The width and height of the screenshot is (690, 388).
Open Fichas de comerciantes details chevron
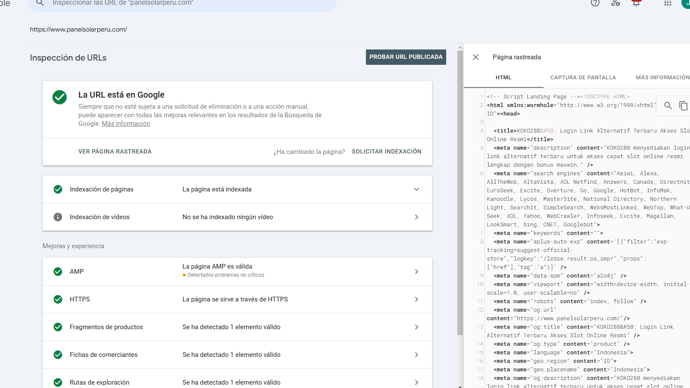pyautogui.click(x=416, y=355)
